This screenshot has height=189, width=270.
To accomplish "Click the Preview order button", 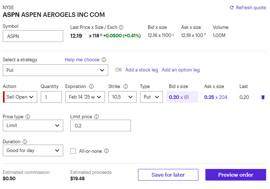I will (x=236, y=175).
